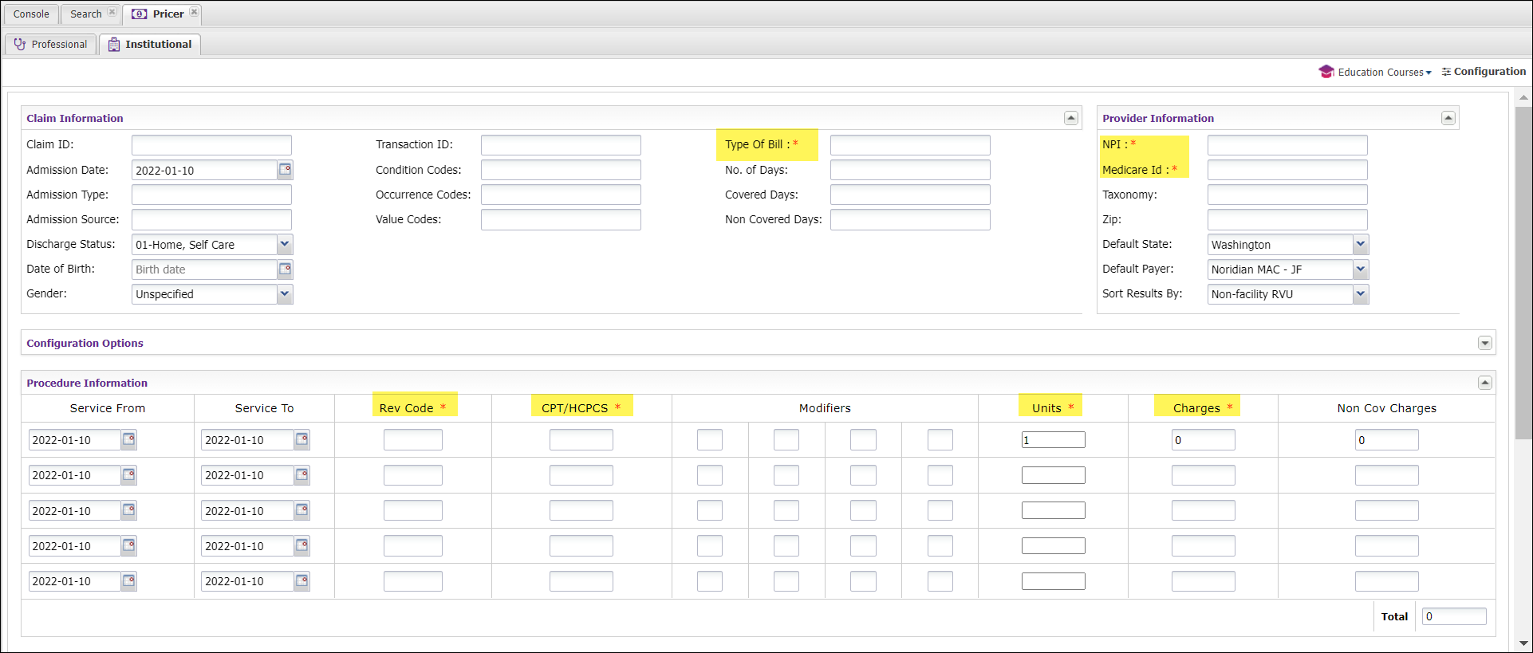Collapse the Procedure Information panel
Image resolution: width=1533 pixels, height=653 pixels.
[x=1484, y=383]
